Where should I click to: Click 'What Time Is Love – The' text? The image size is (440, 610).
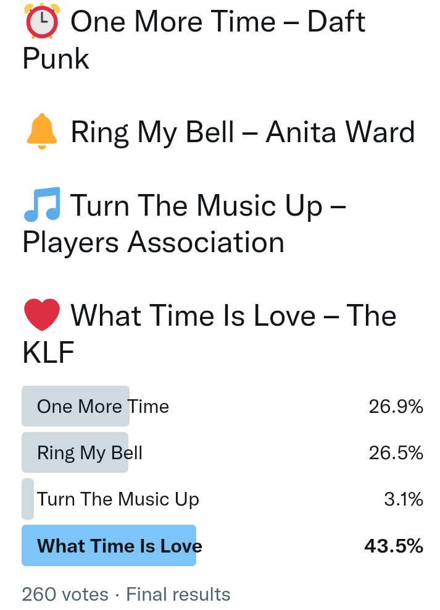(x=233, y=316)
